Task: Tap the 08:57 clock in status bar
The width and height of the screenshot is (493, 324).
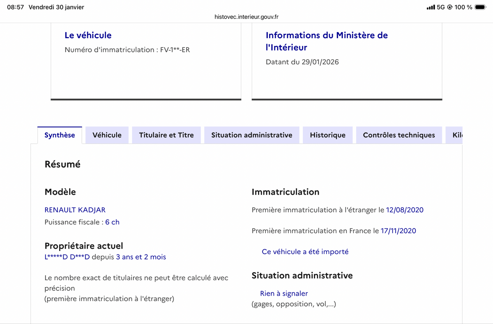Action: click(x=15, y=7)
